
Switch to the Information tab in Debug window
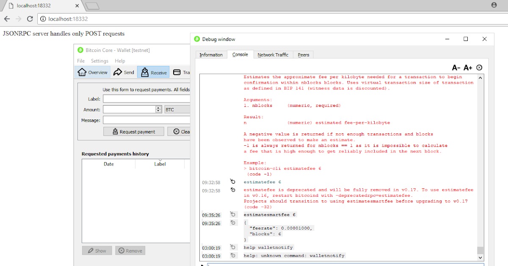click(x=211, y=55)
